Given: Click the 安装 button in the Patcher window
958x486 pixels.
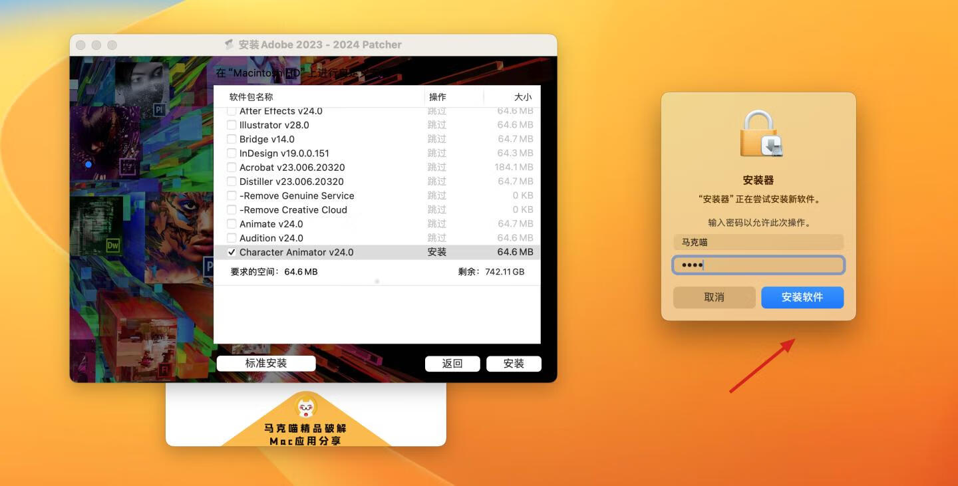Looking at the screenshot, I should coord(514,364).
